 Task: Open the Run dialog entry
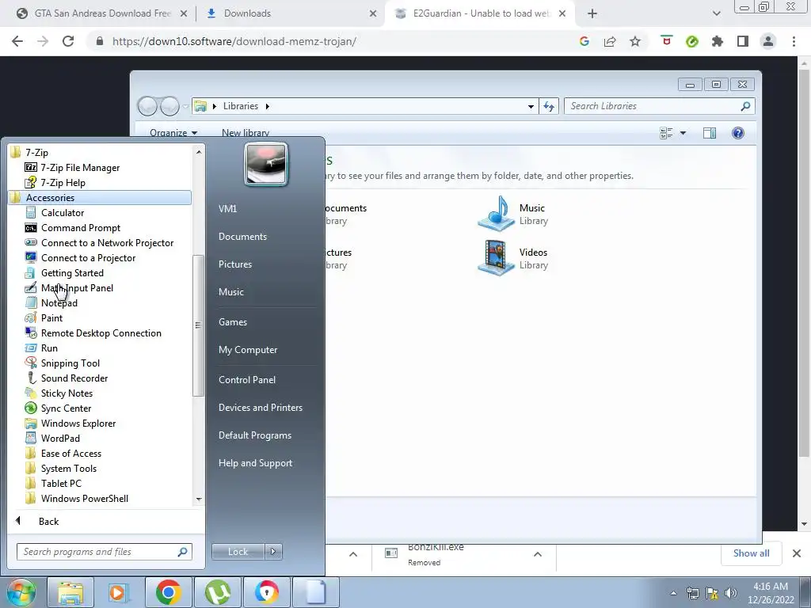tap(41, 348)
